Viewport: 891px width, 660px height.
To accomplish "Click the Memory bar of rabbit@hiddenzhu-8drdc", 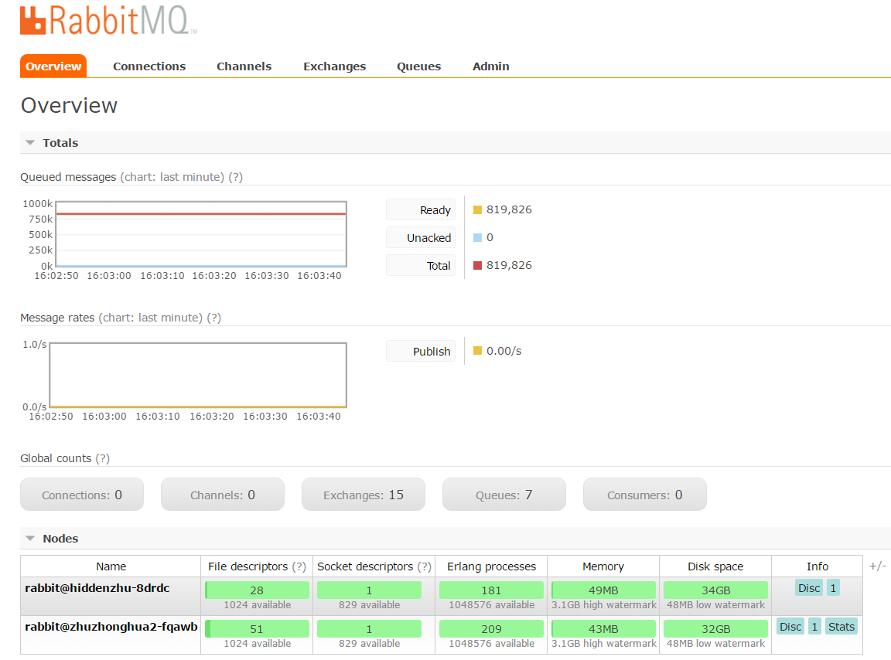I will point(603,590).
